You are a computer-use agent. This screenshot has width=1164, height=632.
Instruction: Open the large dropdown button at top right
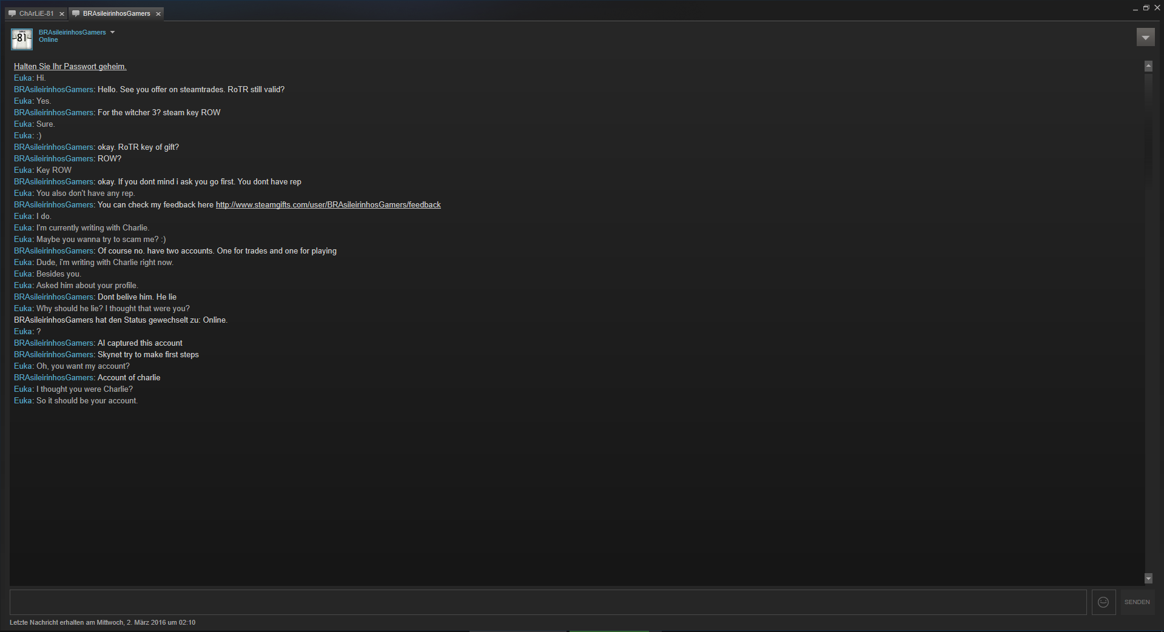tap(1145, 38)
